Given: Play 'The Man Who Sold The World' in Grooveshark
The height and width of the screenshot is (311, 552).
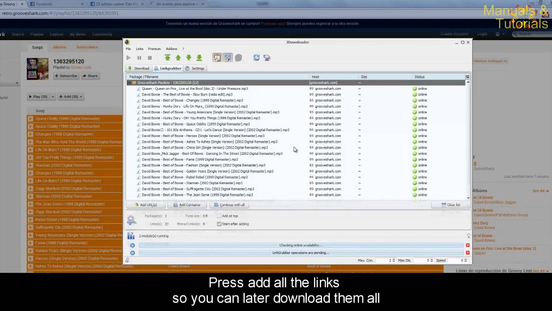Looking at the screenshot, I should (30, 142).
